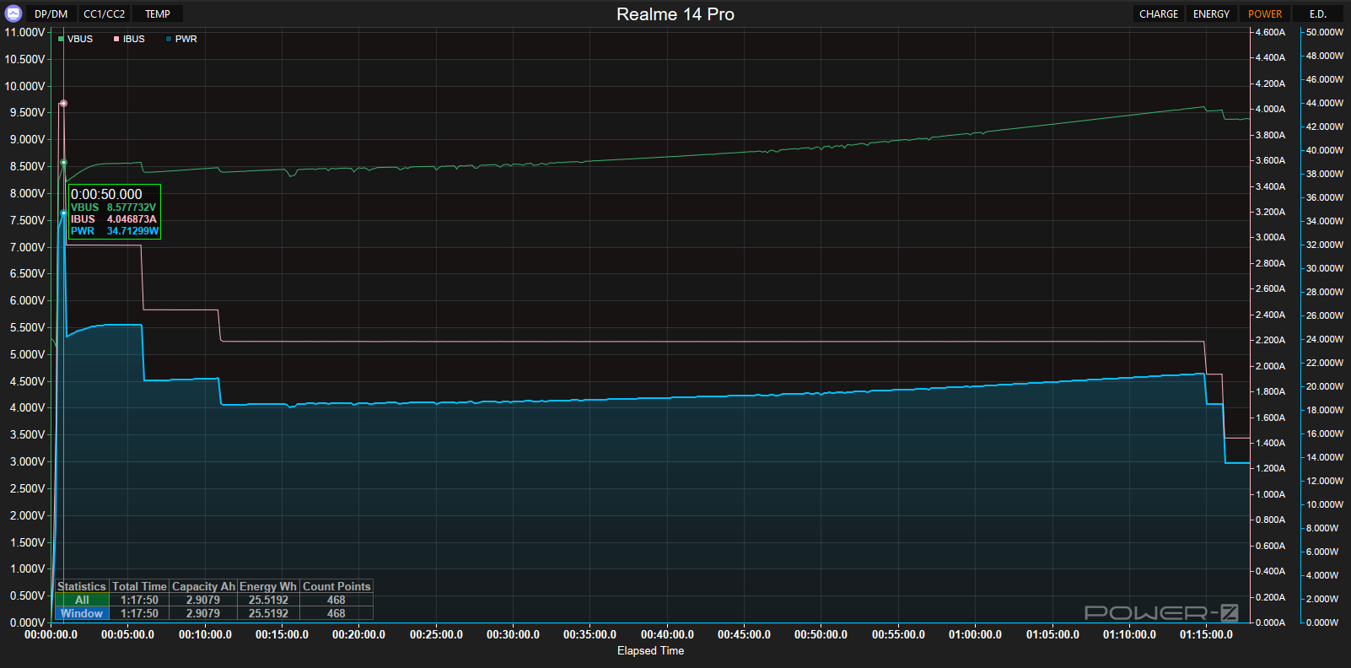Click the 00:30:00.0 time axis label
1351x668 pixels.
pyautogui.click(x=513, y=635)
